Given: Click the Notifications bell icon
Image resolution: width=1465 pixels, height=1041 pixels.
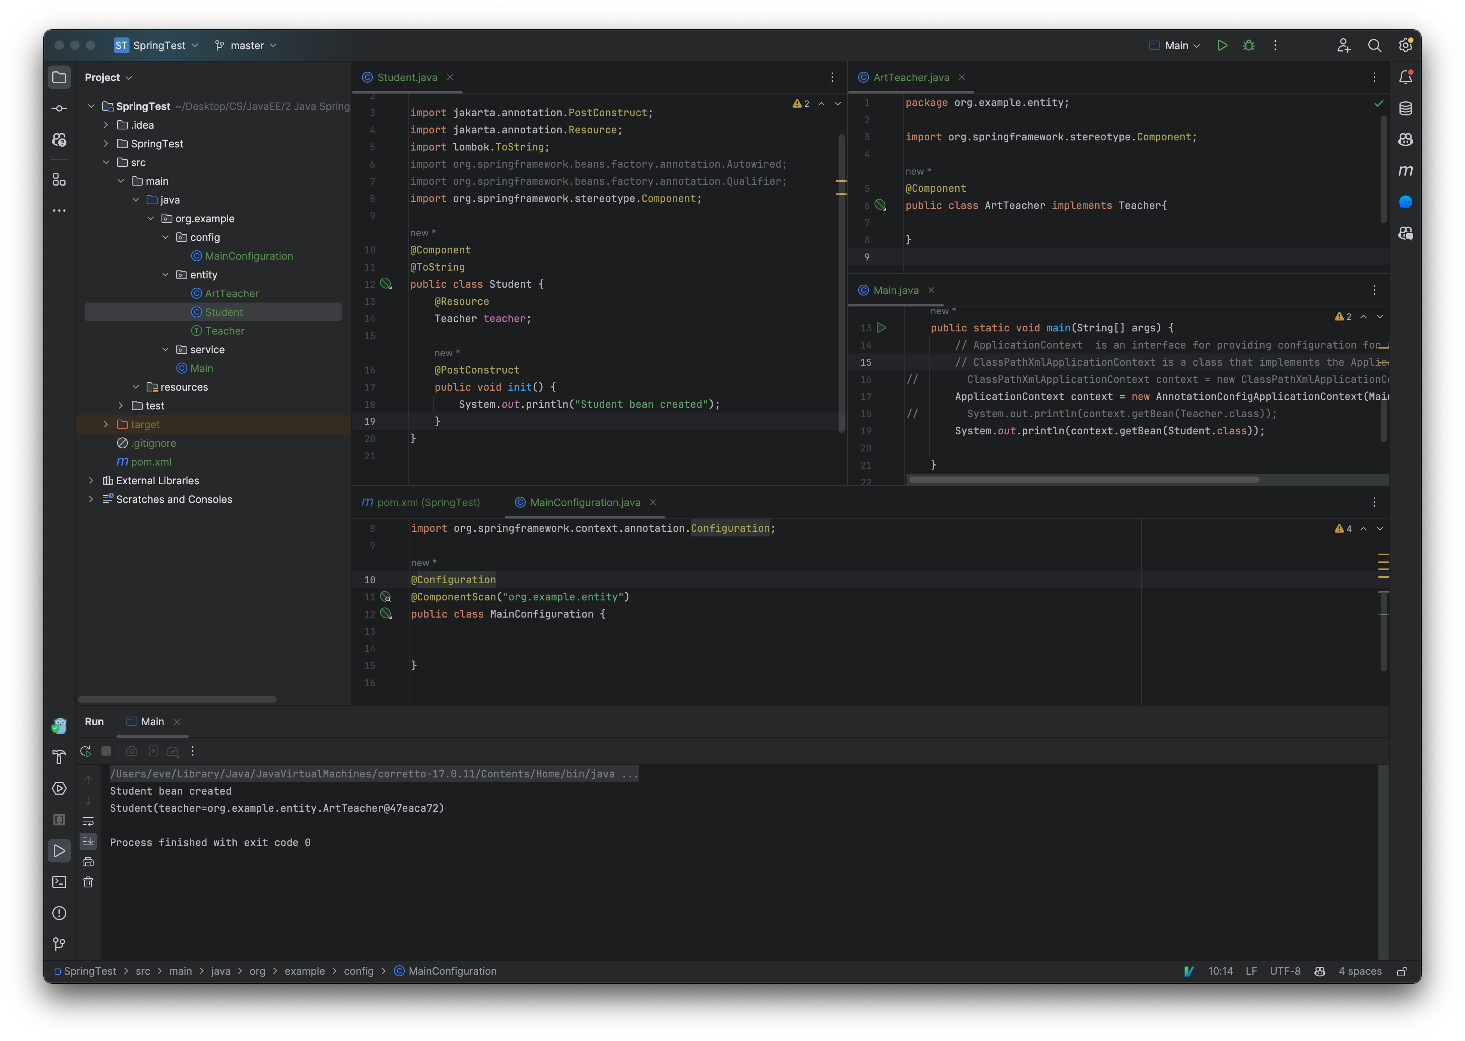Looking at the screenshot, I should (1405, 76).
